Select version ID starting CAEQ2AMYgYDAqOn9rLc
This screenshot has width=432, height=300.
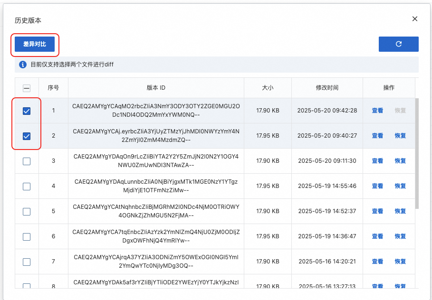click(156, 161)
